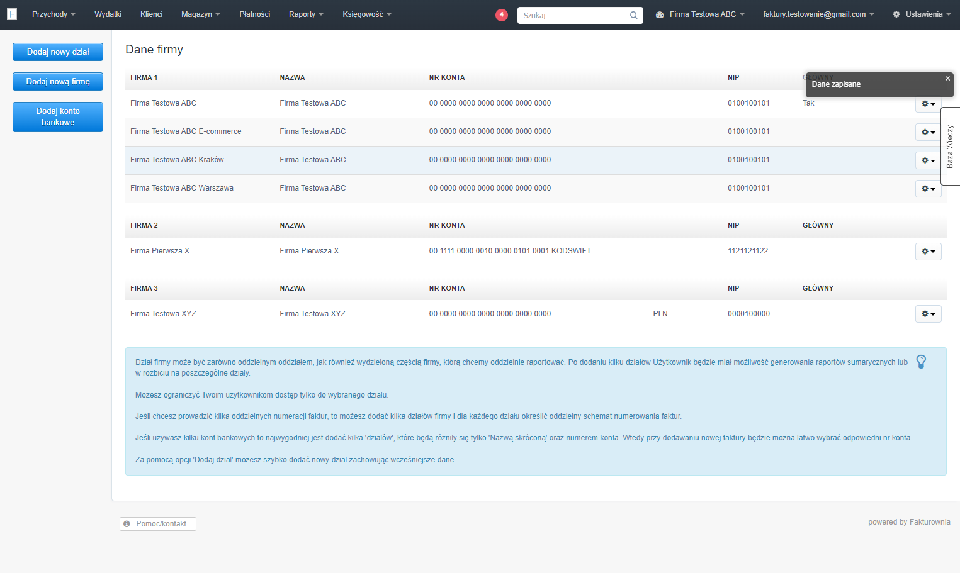Open the Przychody menu
Image resolution: width=960 pixels, height=573 pixels.
click(x=54, y=14)
